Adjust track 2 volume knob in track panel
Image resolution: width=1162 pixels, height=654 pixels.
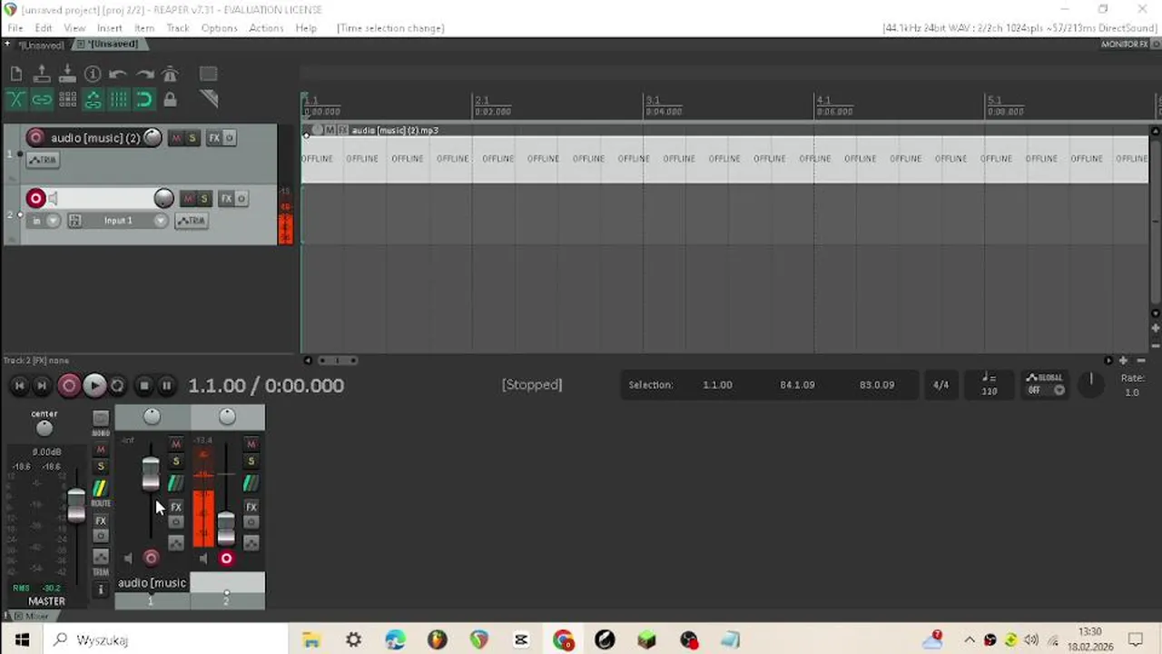pyautogui.click(x=163, y=198)
